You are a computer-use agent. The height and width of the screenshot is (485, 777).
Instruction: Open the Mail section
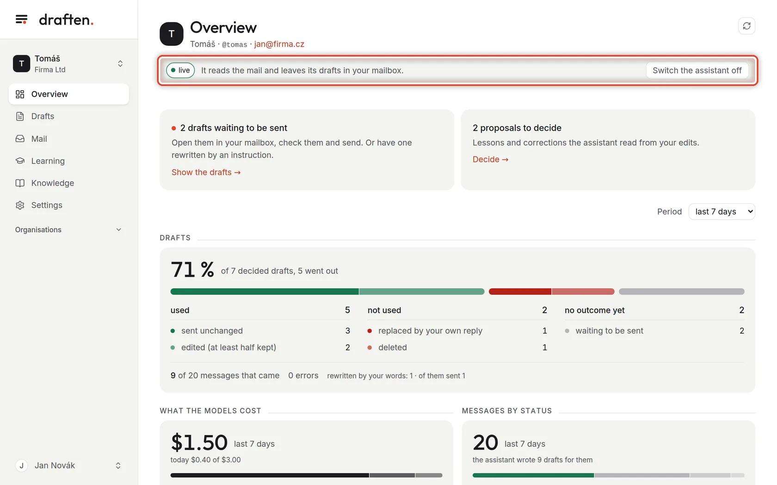tap(68, 139)
